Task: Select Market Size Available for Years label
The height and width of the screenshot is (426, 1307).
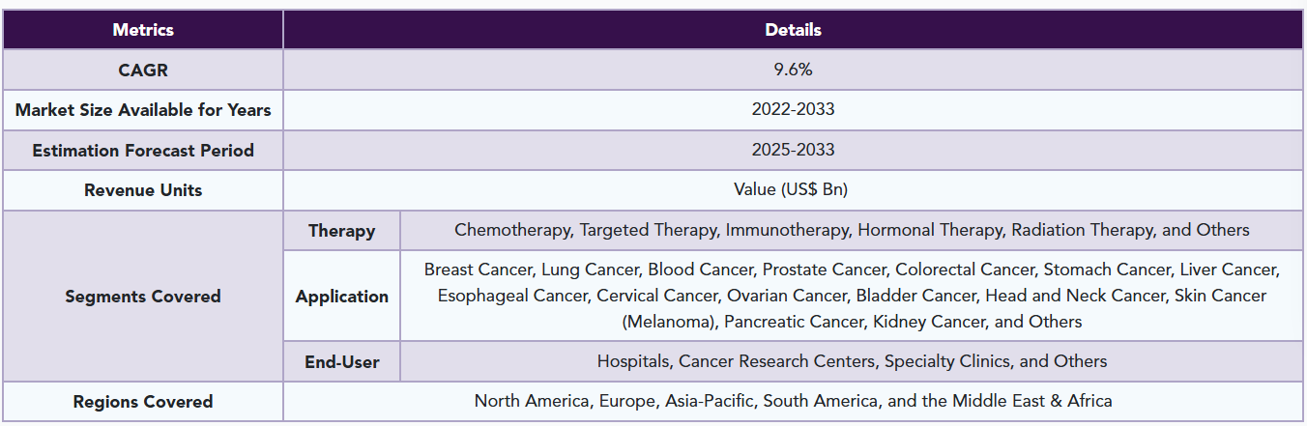Action: [143, 110]
